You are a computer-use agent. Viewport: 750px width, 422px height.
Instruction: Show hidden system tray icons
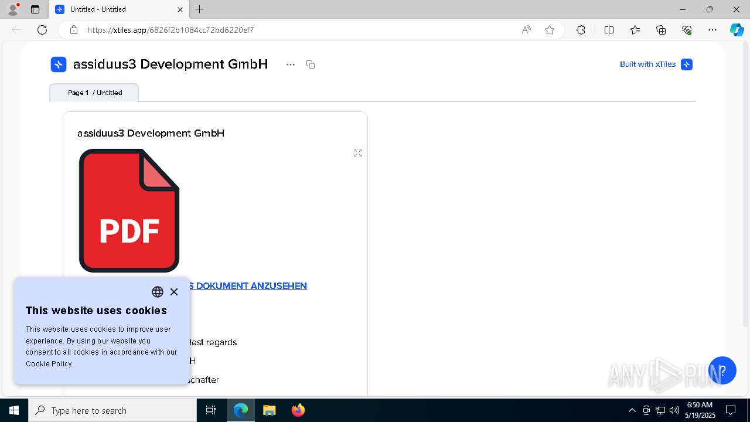(632, 410)
